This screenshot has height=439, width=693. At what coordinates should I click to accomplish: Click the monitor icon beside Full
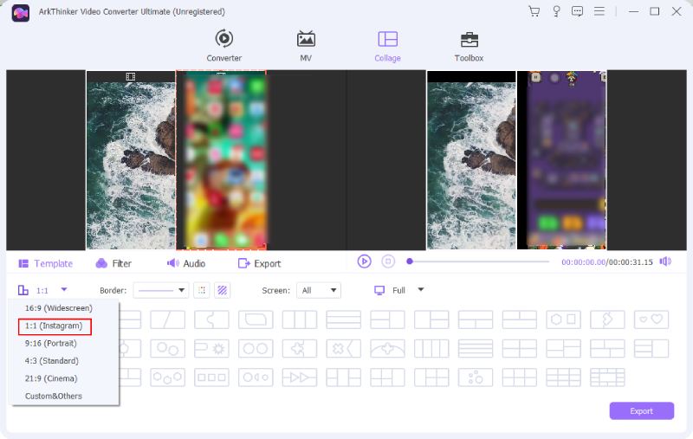[379, 290]
